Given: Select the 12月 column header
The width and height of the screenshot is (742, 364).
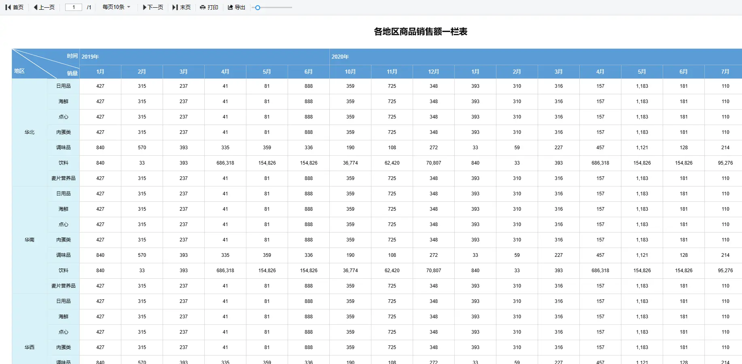Looking at the screenshot, I should 434,72.
